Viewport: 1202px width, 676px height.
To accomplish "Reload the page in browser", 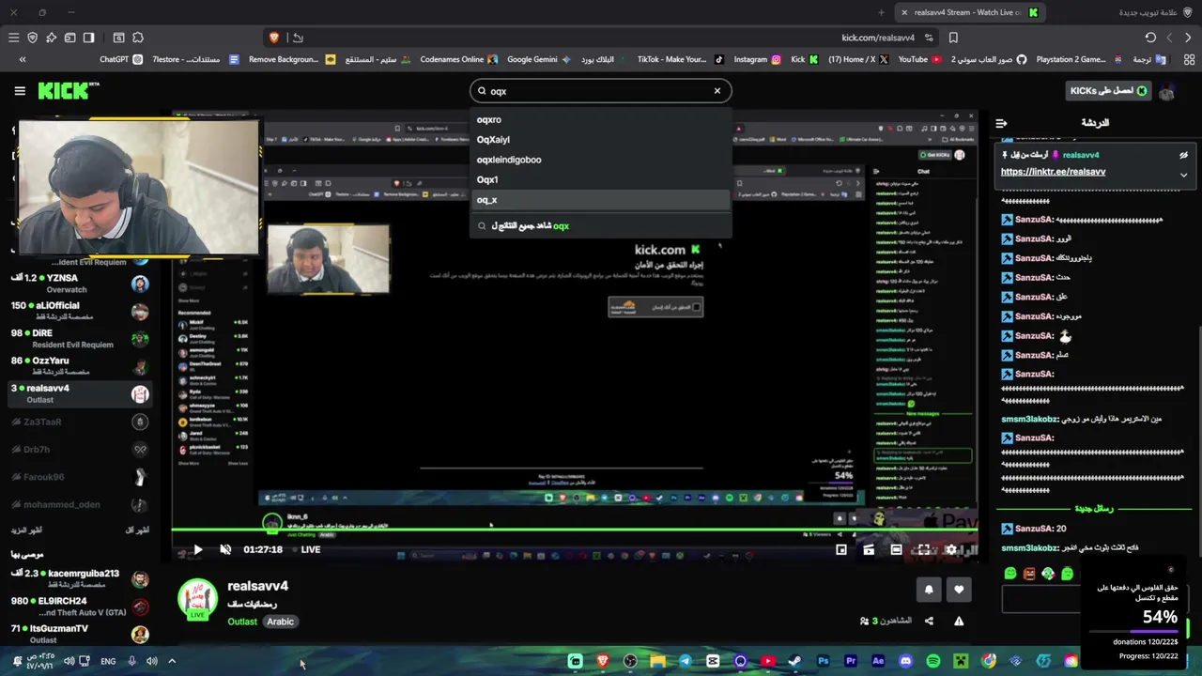I will tap(1150, 38).
